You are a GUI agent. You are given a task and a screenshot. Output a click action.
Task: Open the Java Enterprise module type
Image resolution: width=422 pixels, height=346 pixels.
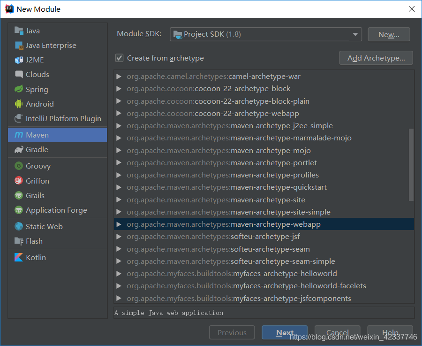coord(57,46)
